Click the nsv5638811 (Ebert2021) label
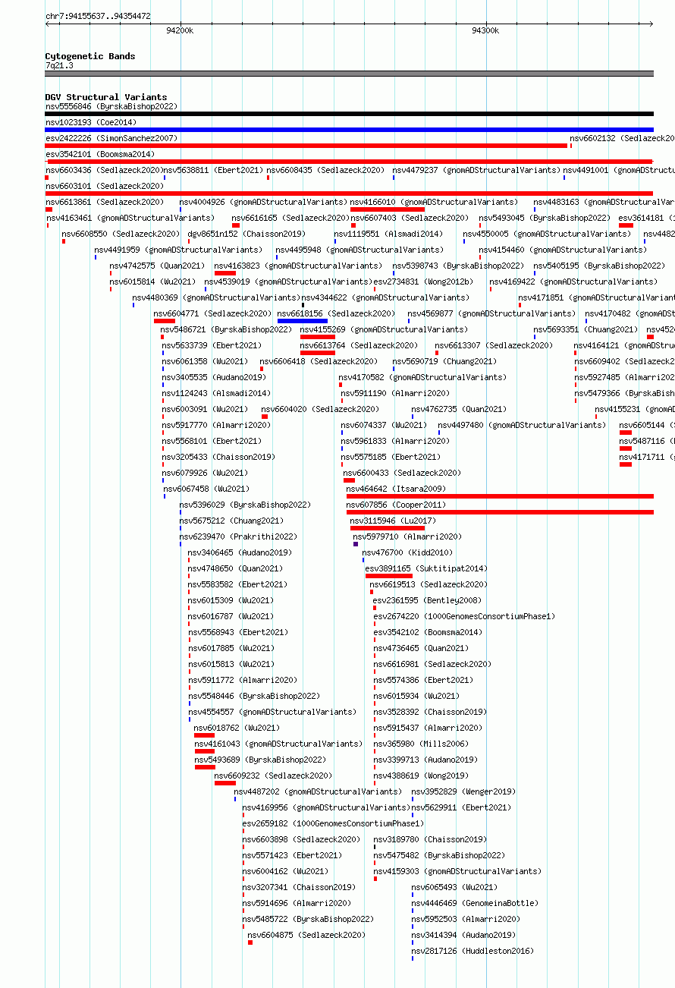The image size is (675, 988). tap(213, 170)
